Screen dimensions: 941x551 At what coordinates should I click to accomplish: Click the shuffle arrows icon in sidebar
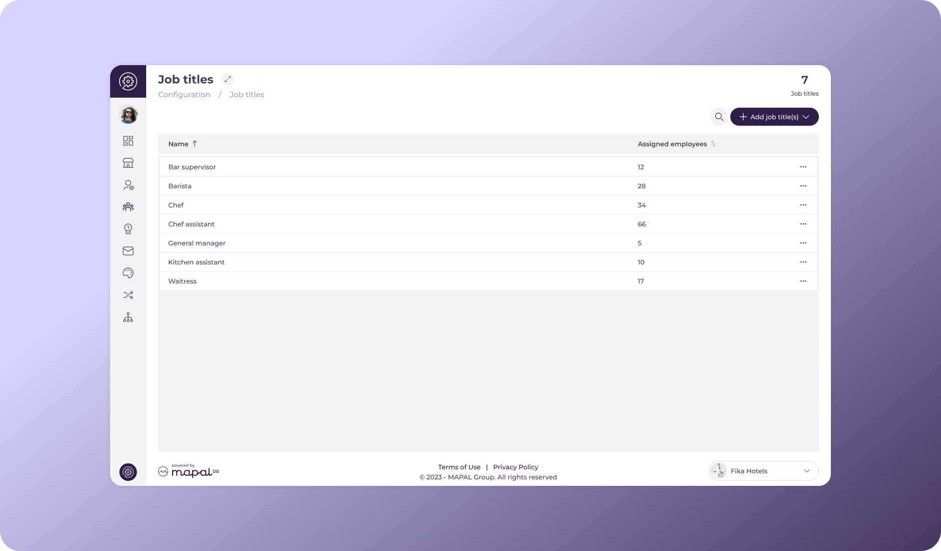128,295
